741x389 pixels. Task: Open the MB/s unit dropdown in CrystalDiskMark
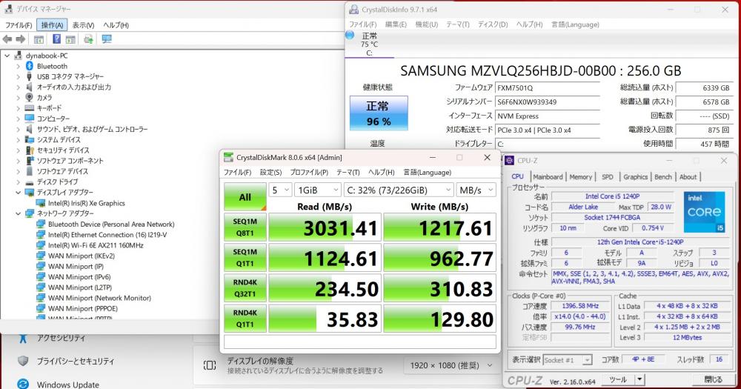pos(476,190)
